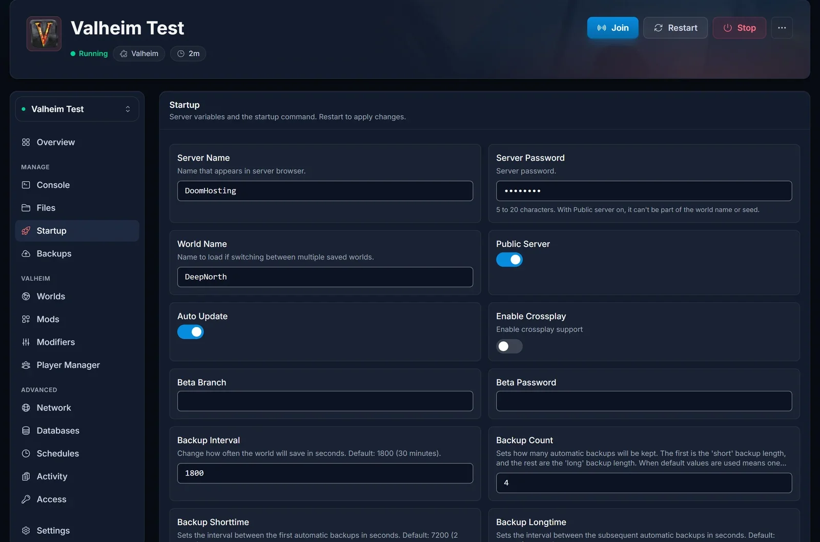
Task: Click the Backups cloud icon
Action: point(26,254)
